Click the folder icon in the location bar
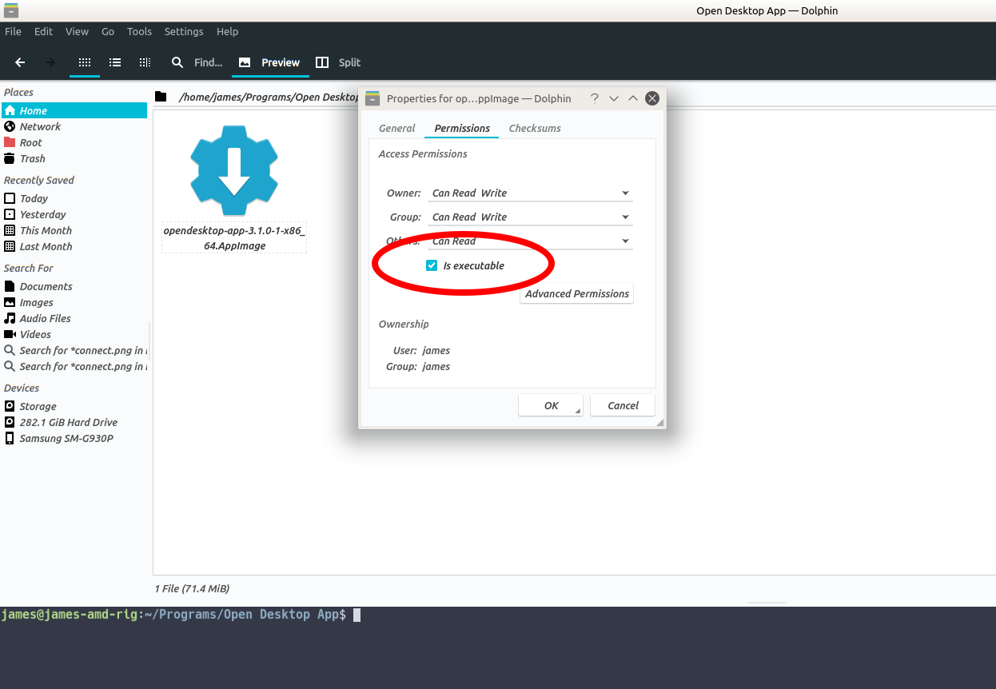This screenshot has height=689, width=996. pos(161,97)
